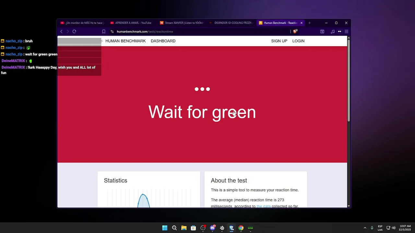Open the network tray icon
This screenshot has width=415, height=233.
388,228
